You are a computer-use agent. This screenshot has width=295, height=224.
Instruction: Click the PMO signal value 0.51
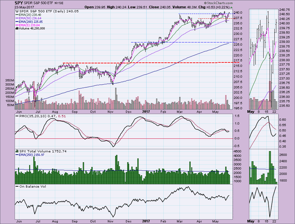tap(62, 116)
